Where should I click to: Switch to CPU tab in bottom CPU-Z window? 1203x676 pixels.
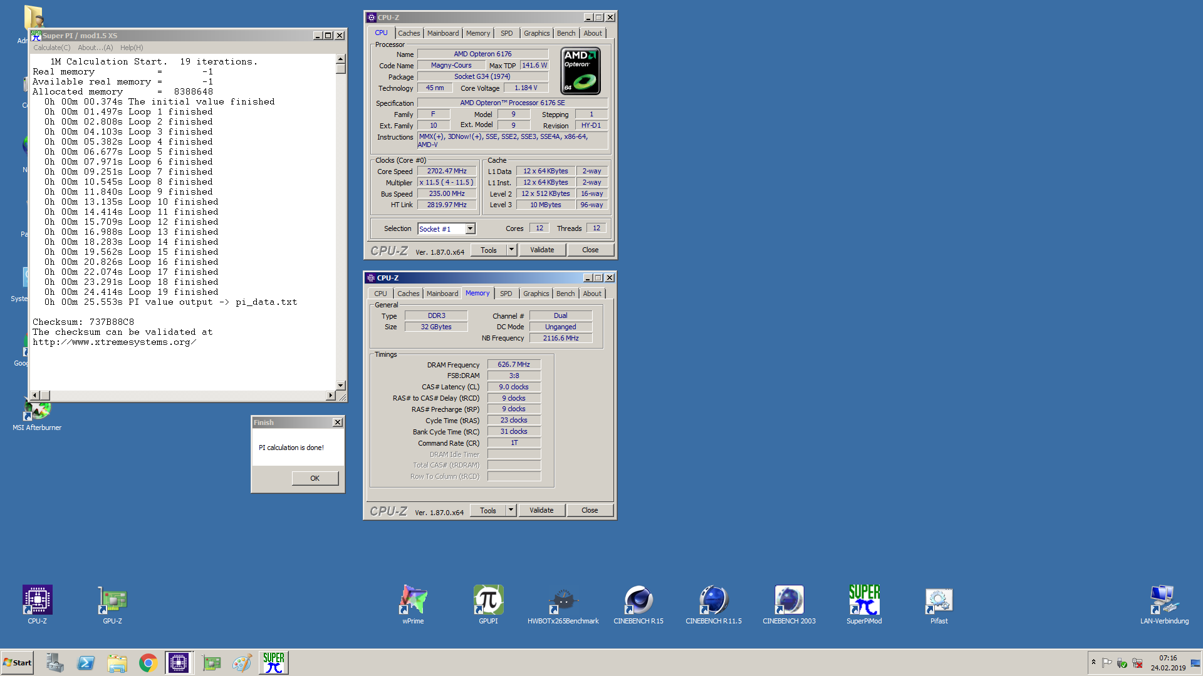380,294
